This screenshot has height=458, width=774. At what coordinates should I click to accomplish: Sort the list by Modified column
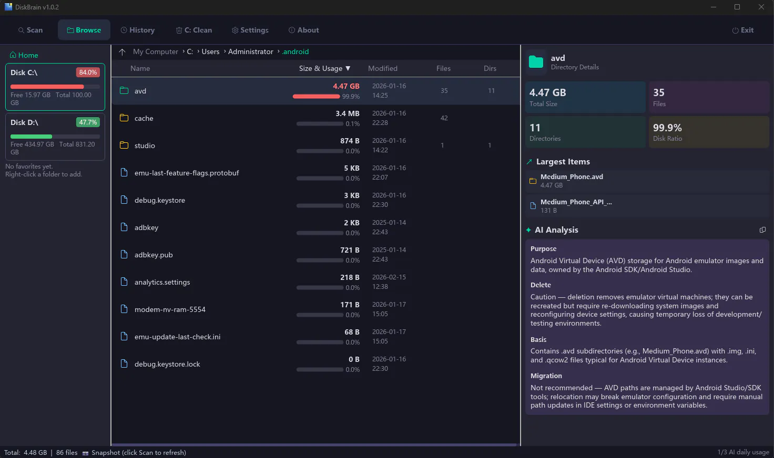383,68
